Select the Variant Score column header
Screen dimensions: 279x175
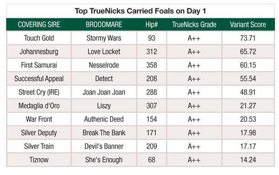coord(248,25)
